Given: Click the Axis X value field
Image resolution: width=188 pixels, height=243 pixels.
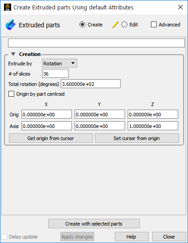Looking at the screenshot, I should [x=46, y=126].
